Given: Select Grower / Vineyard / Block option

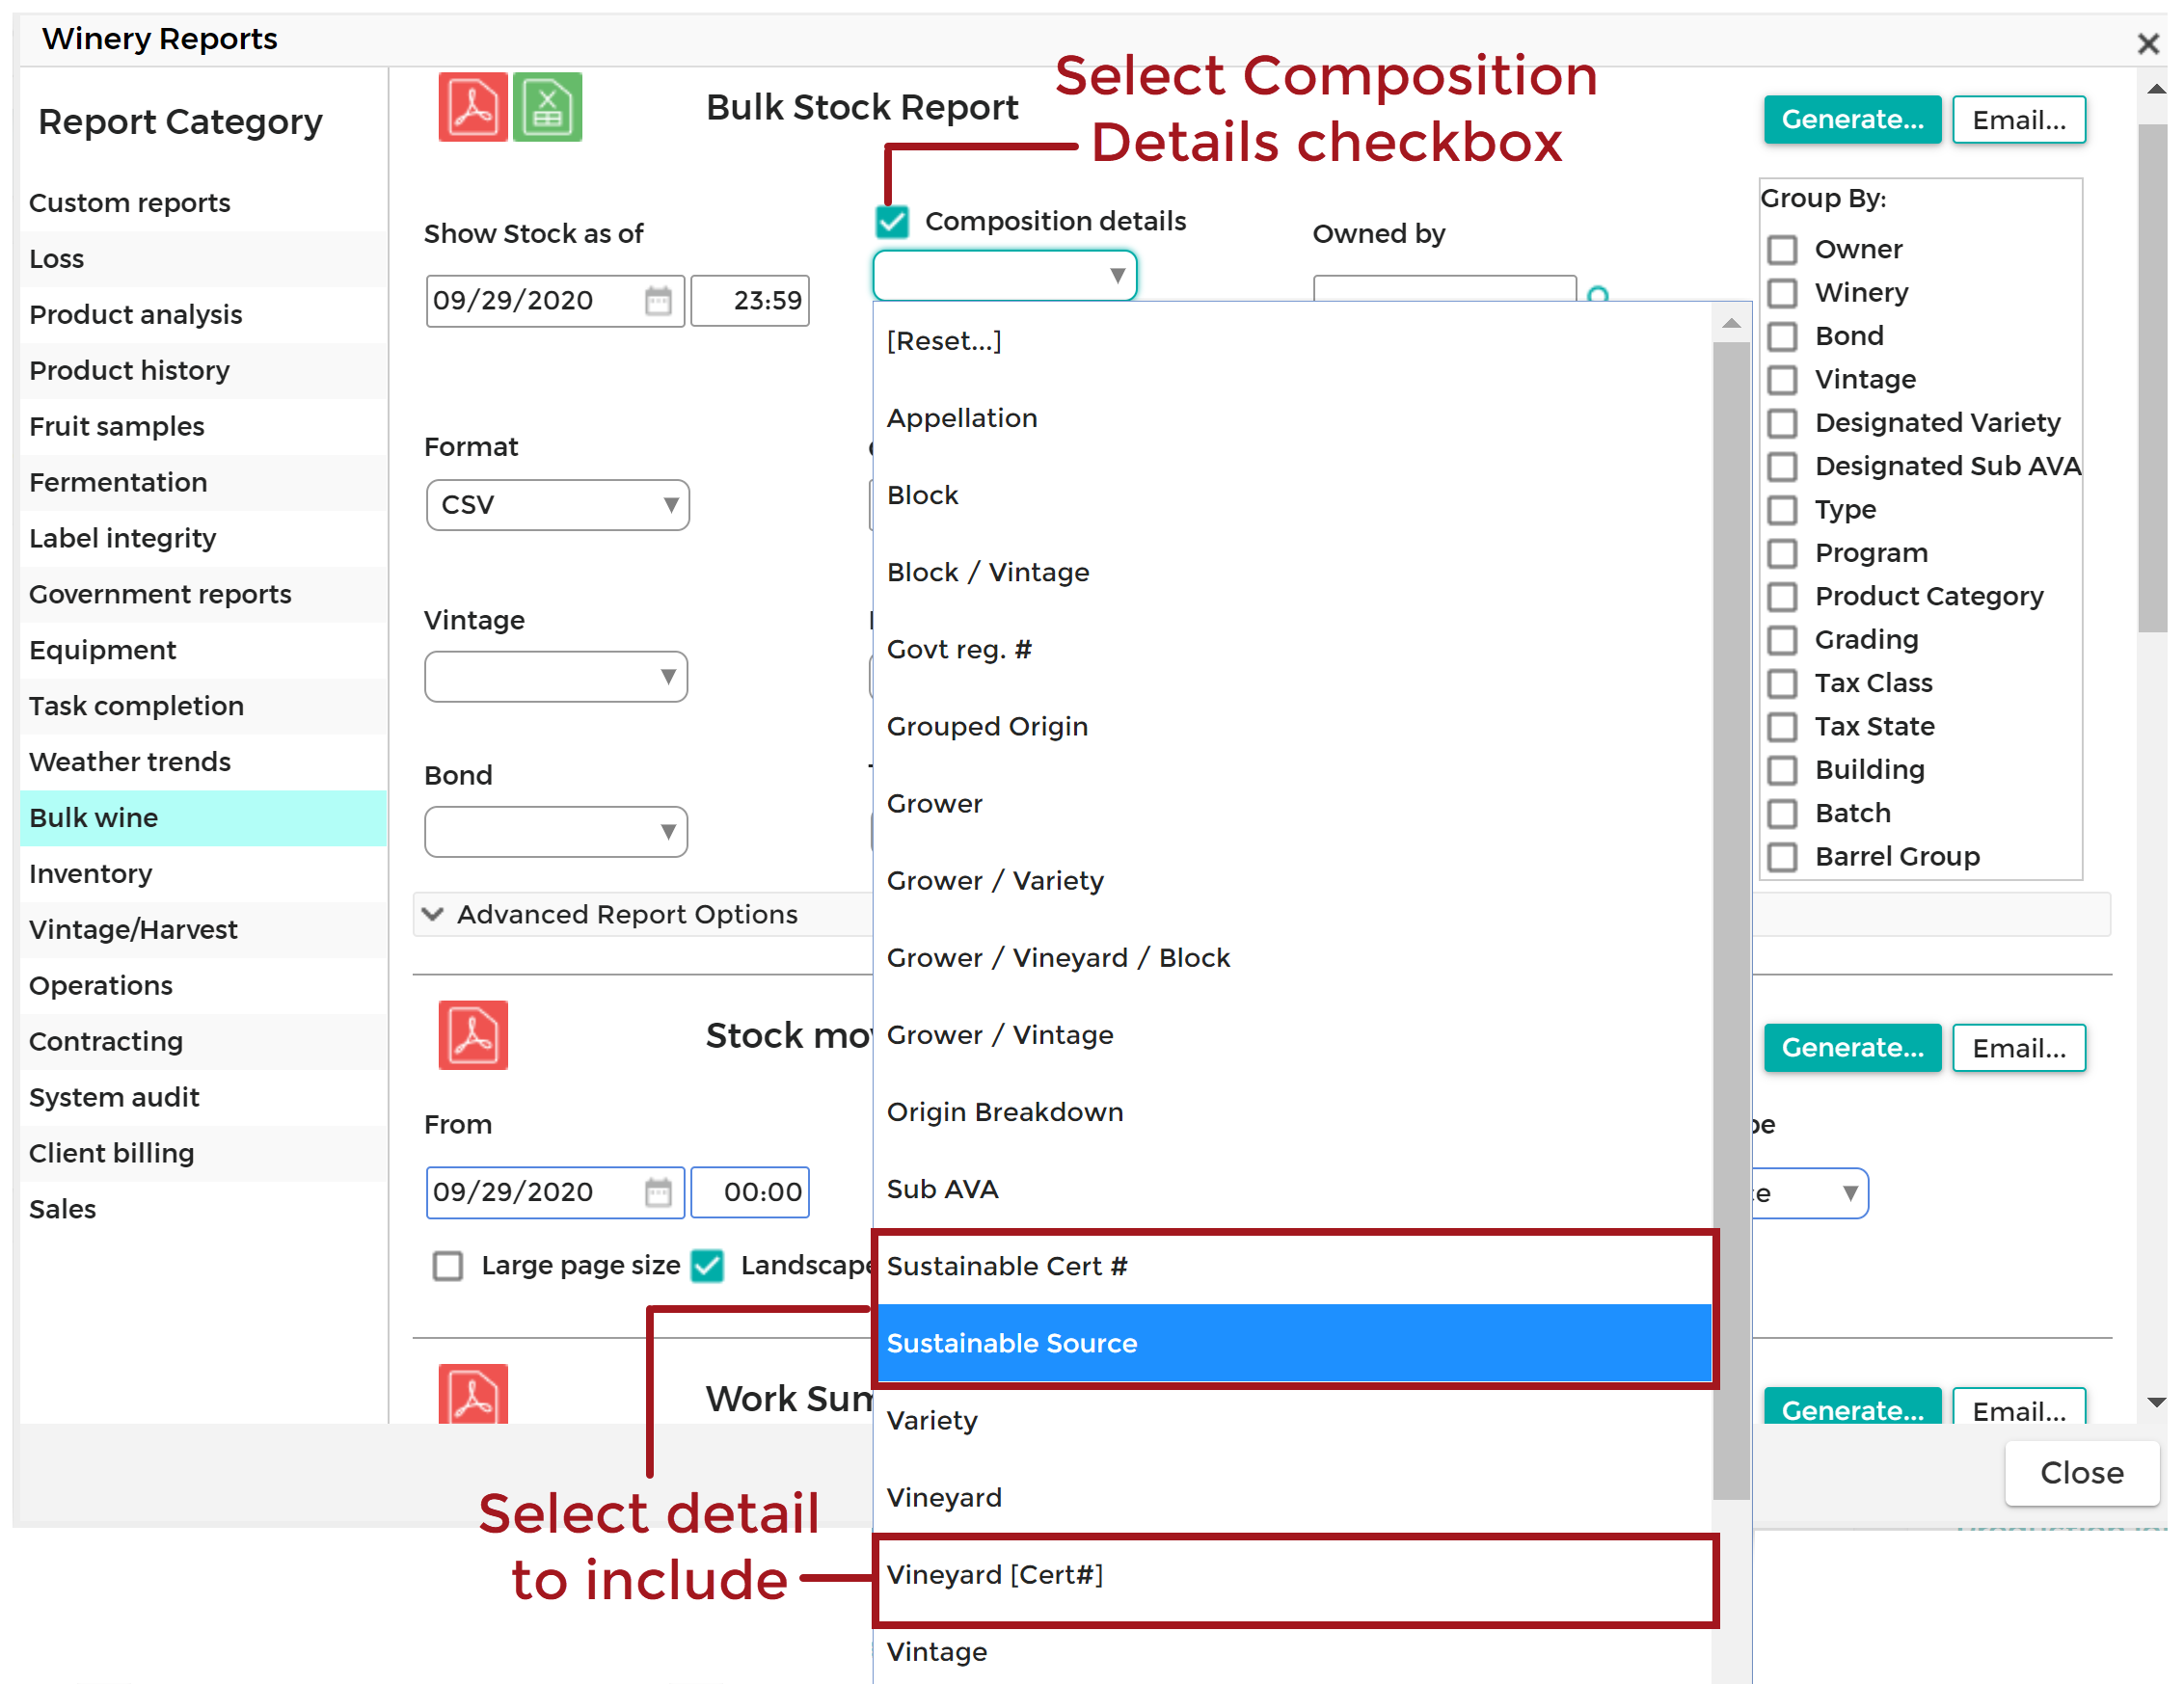Looking at the screenshot, I should click(1293, 957).
